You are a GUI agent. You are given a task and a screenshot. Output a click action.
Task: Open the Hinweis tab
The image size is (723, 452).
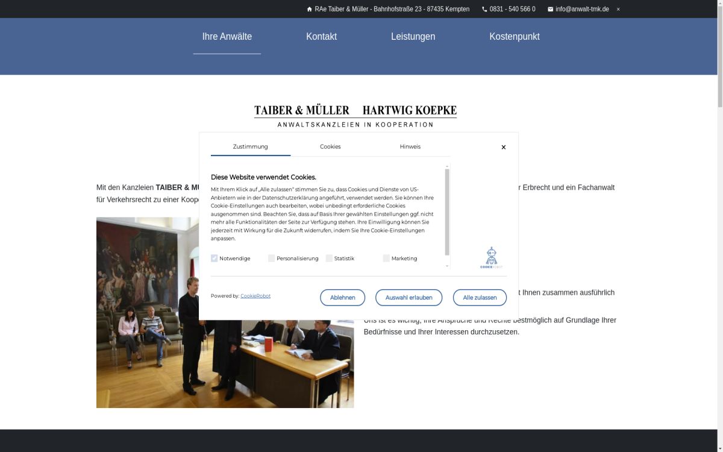[410, 146]
